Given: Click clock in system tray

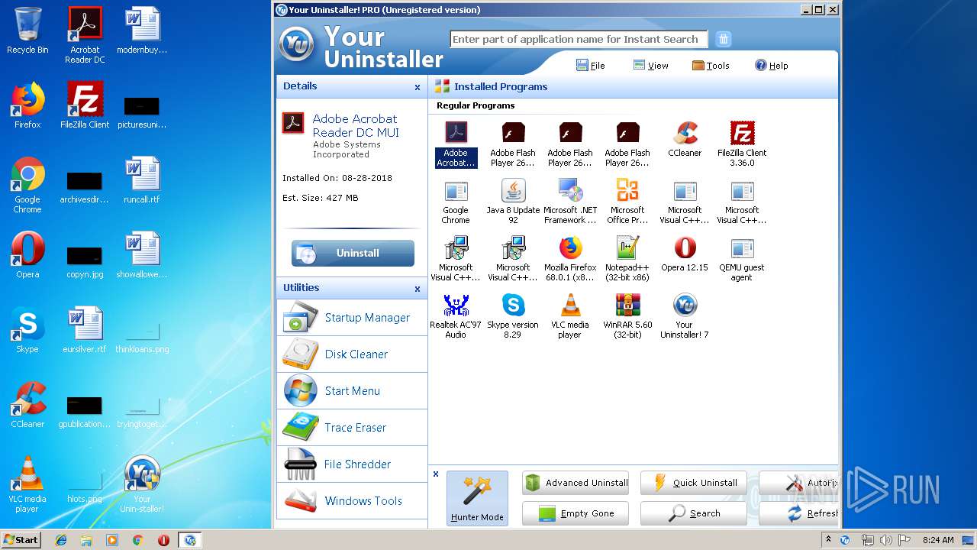Looking at the screenshot, I should pyautogui.click(x=938, y=540).
